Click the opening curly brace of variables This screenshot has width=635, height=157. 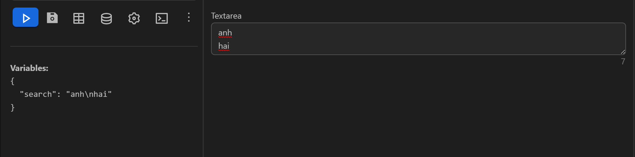[12, 81]
